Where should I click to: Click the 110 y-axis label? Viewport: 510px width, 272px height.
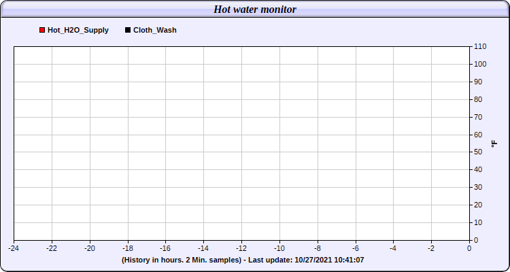point(480,46)
